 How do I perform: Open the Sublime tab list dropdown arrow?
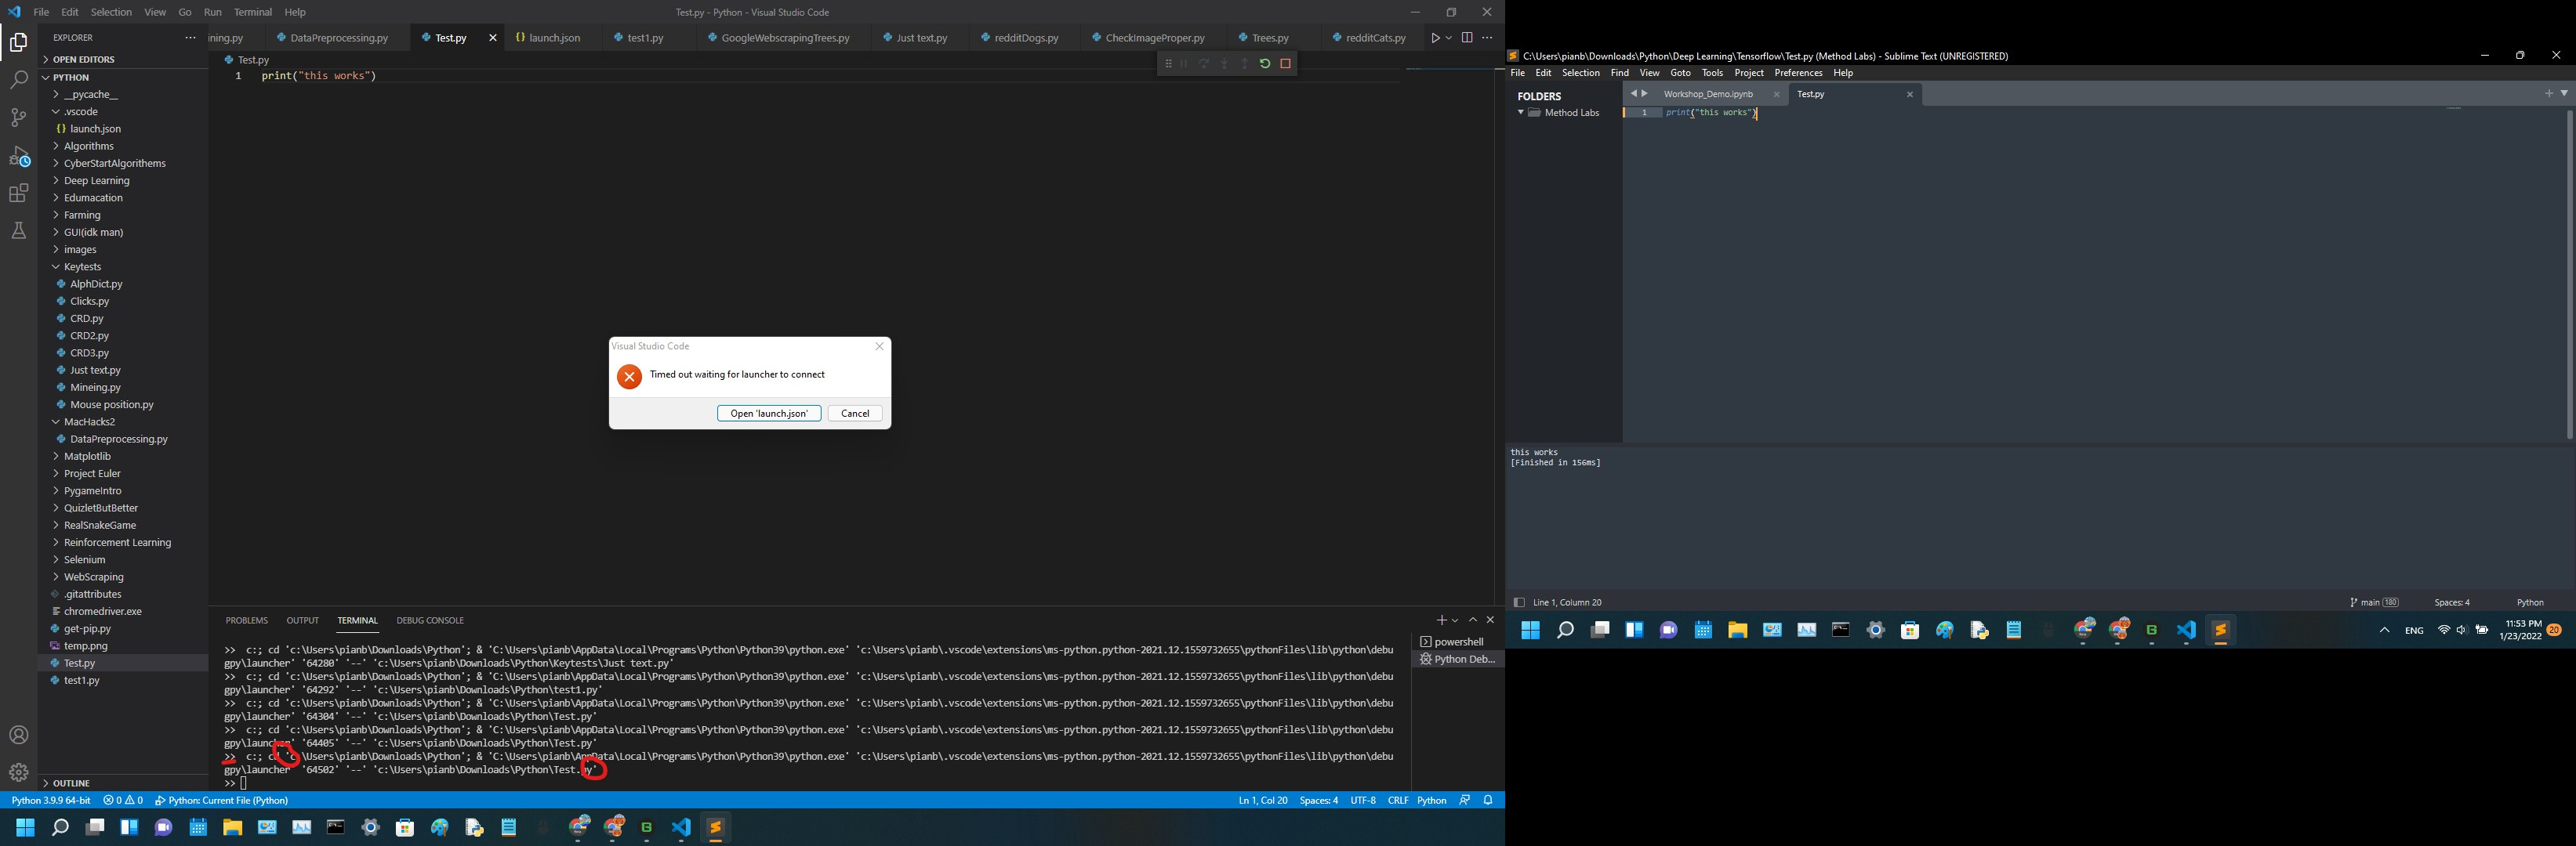click(x=2564, y=93)
